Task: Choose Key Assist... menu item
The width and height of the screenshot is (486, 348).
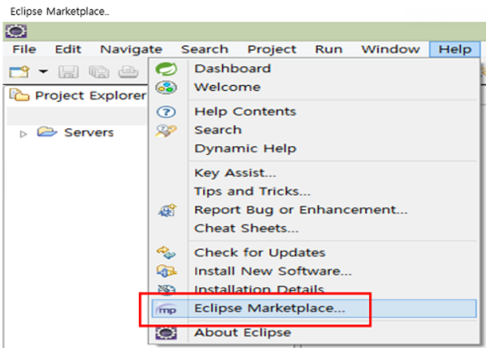Action: pos(314,173)
